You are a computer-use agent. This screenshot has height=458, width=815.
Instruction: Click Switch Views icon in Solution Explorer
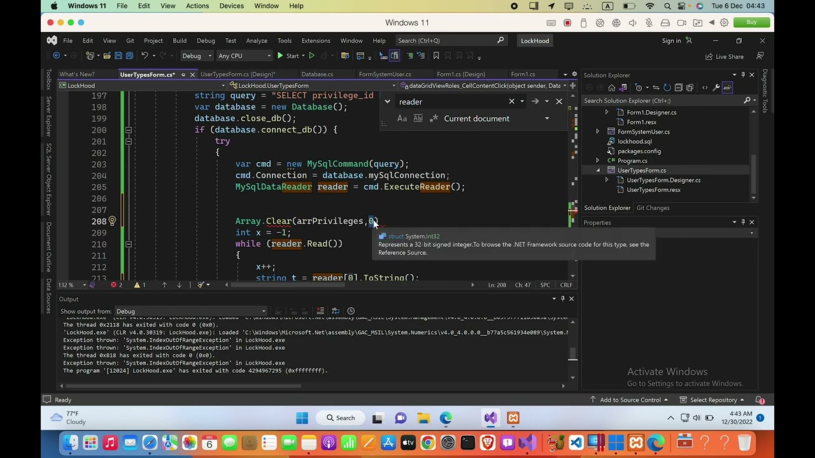click(624, 88)
